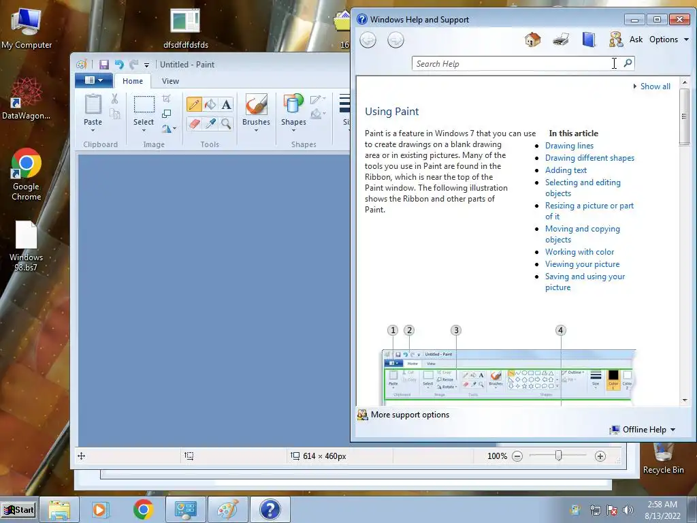Click the Cut scissors icon in Paint
697x523 pixels.
114,99
